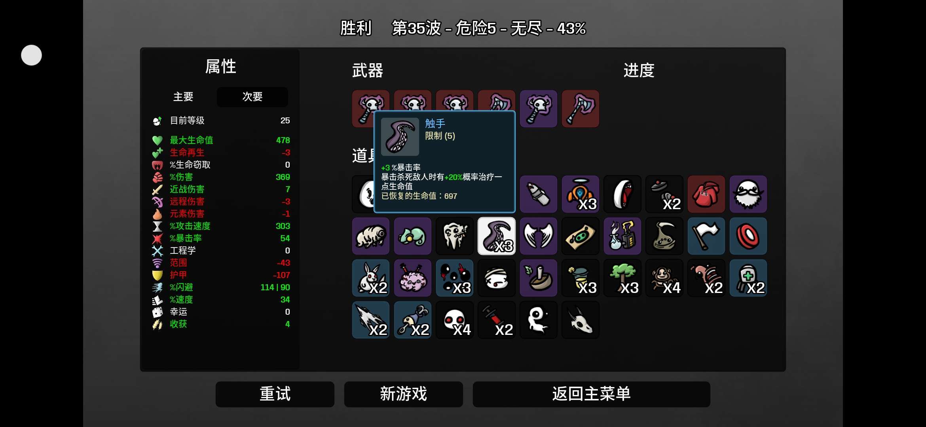The height and width of the screenshot is (427, 926).
Task: Click the green banknote item icon
Action: (x=581, y=236)
